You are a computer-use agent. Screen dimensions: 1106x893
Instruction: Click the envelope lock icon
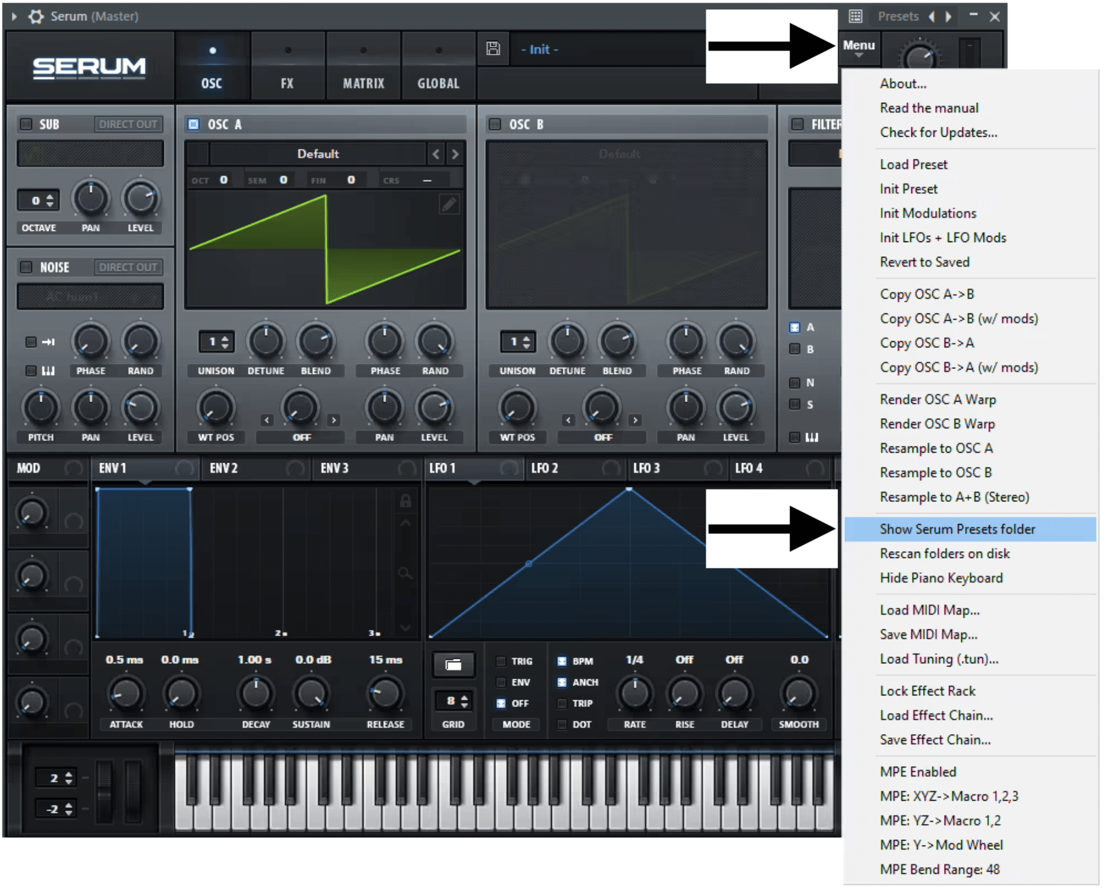coord(405,500)
